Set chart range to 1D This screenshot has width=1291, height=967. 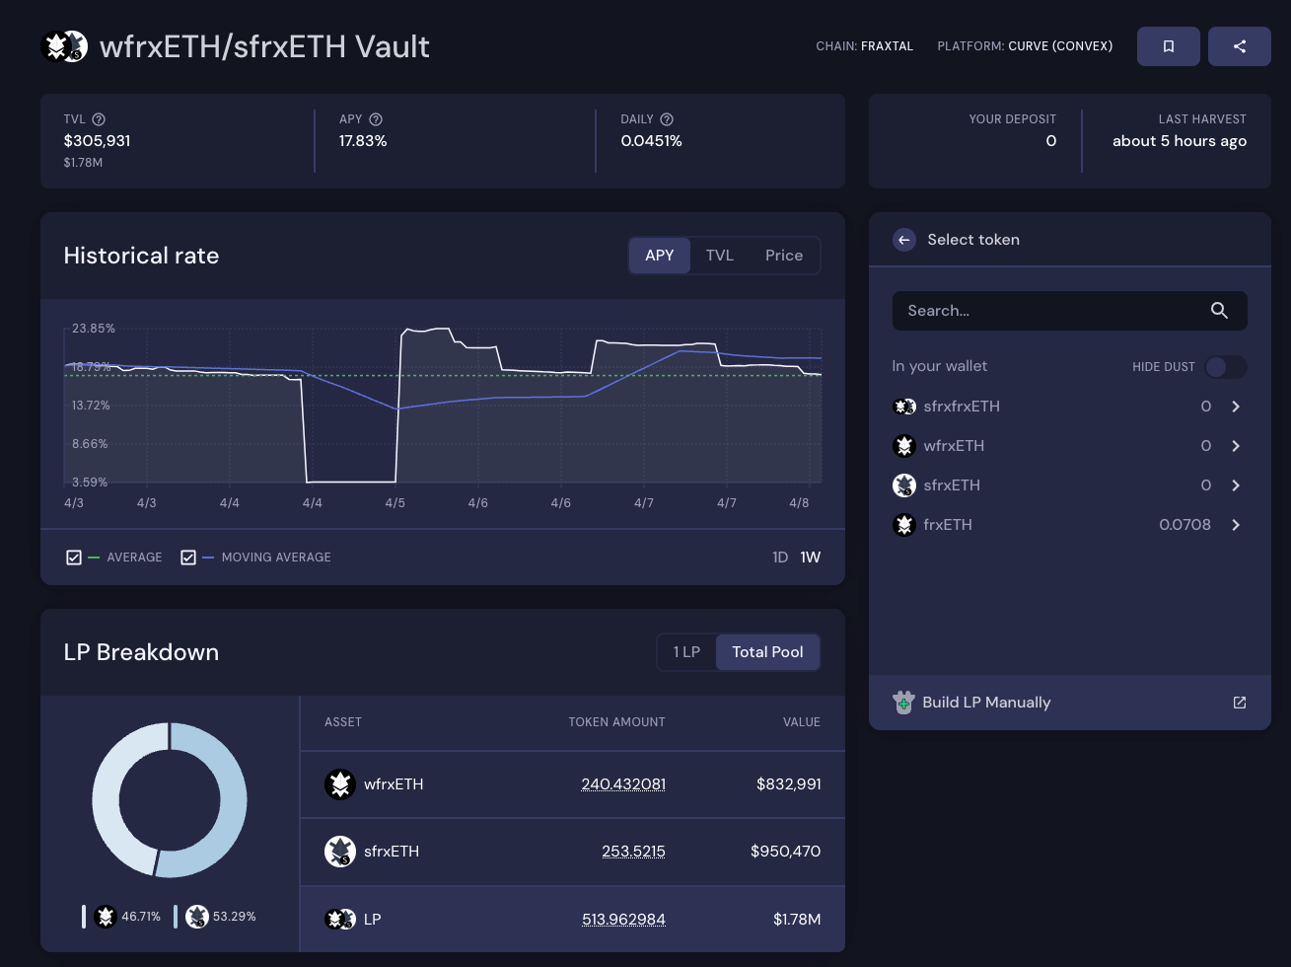(779, 558)
